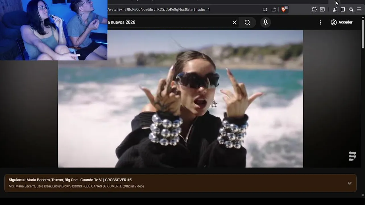Click the page scrollbar down arrow
Image resolution: width=365 pixels, height=205 pixels.
point(363,195)
